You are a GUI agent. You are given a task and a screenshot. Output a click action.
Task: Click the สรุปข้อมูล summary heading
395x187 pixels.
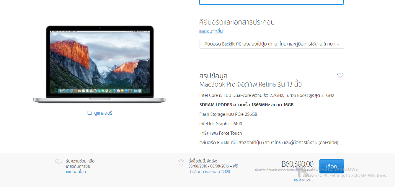[x=213, y=76]
